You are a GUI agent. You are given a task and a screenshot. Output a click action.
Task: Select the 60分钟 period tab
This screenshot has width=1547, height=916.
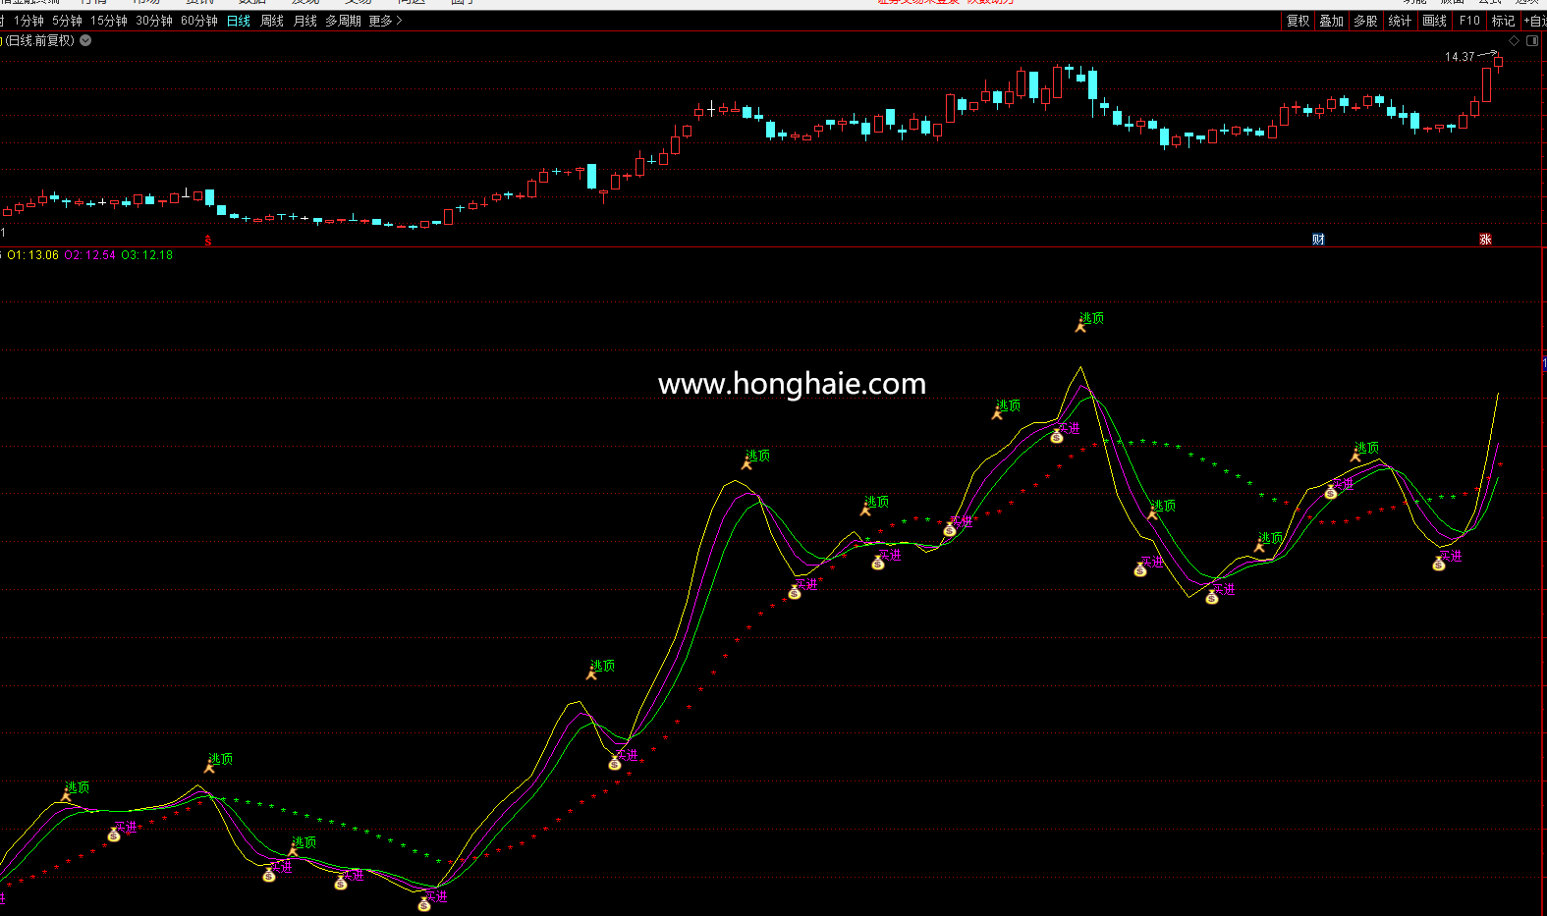[199, 21]
